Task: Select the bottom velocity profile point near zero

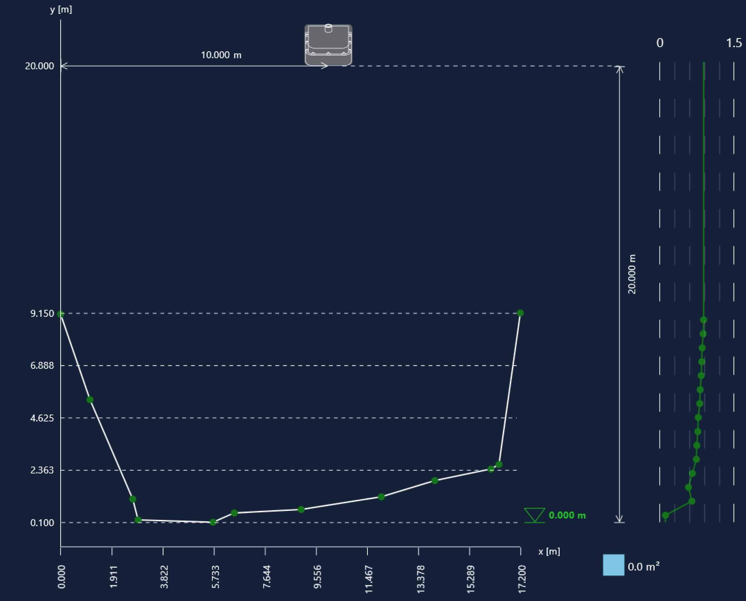Action: point(665,515)
